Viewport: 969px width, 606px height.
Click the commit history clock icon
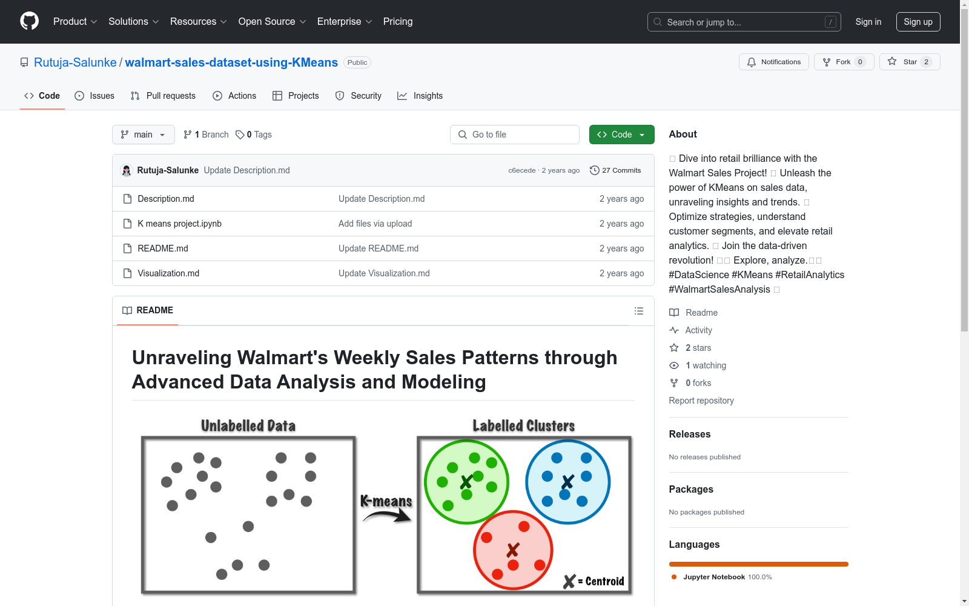click(x=595, y=170)
